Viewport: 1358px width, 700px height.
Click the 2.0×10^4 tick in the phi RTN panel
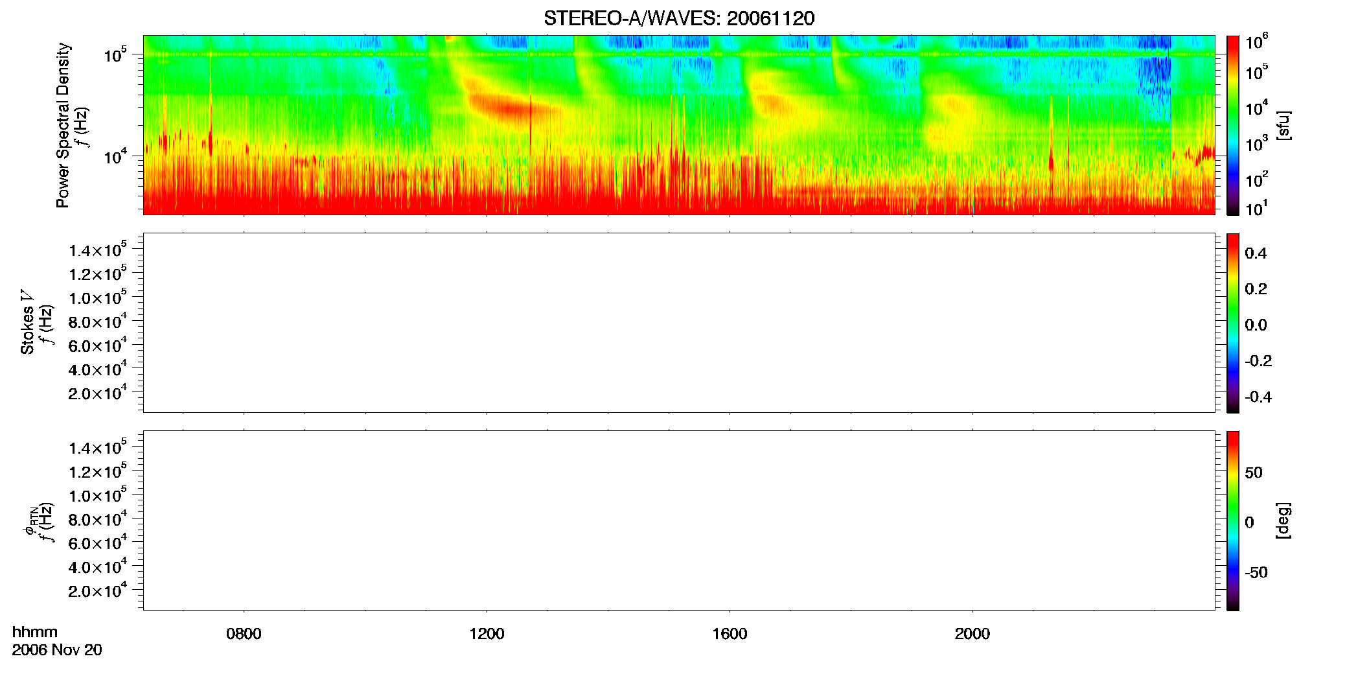click(98, 590)
